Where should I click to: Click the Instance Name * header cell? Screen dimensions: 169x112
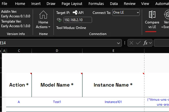[113, 85]
